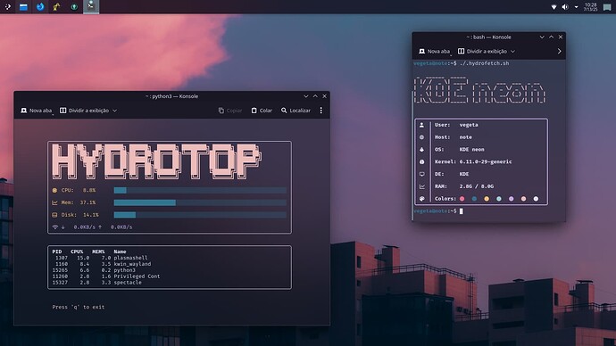Click the bash — Konsole title bar
Screen dimensions: 616x346
[488, 37]
